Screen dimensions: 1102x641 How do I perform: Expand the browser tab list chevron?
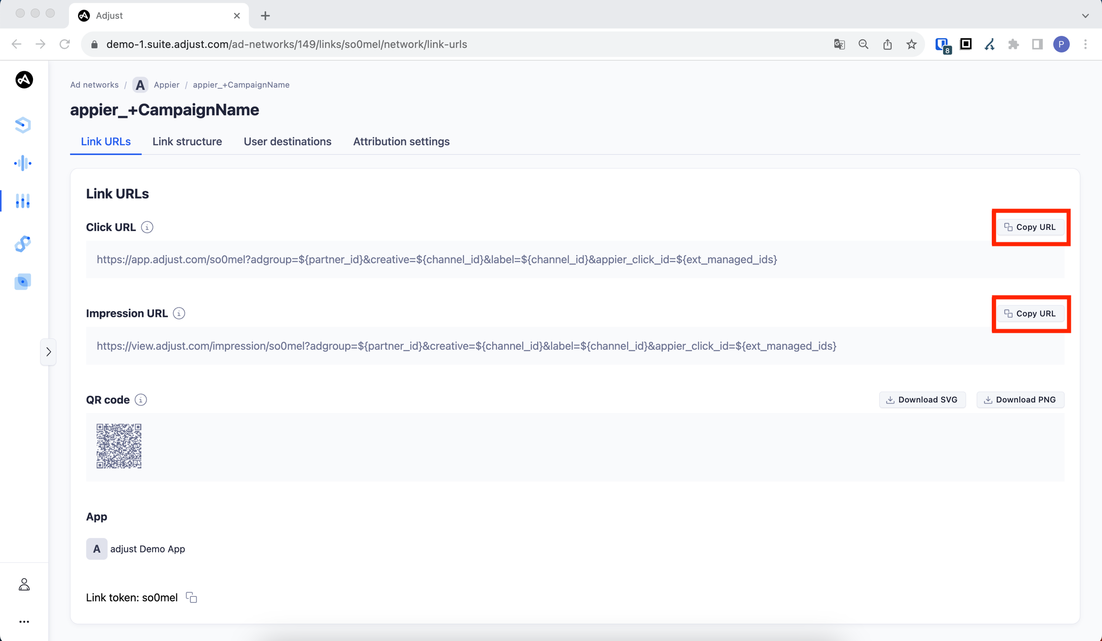[x=1085, y=16]
